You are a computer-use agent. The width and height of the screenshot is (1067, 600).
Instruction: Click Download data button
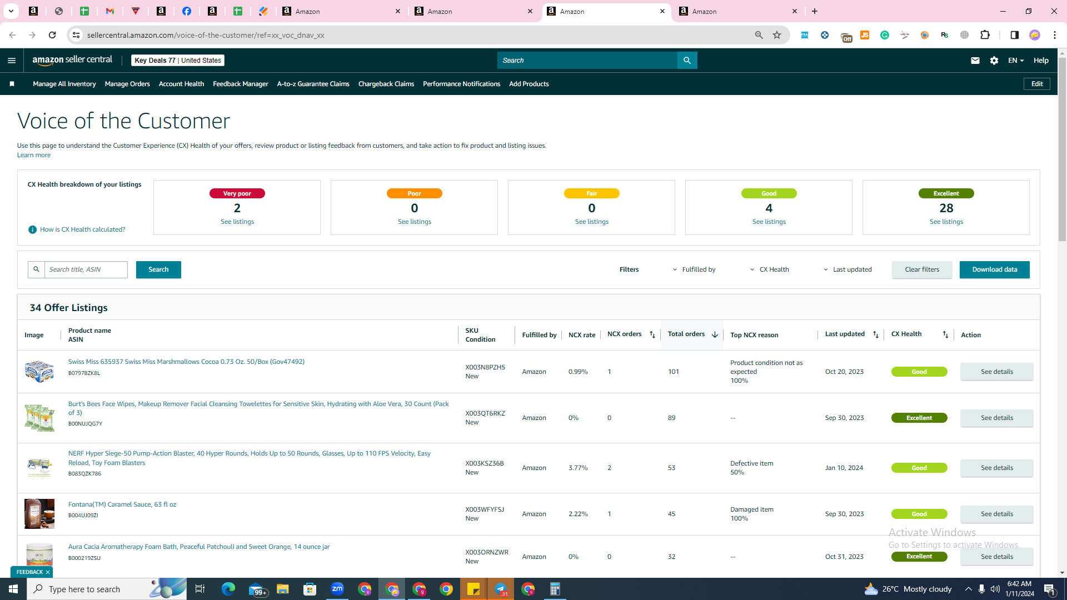[x=995, y=269]
